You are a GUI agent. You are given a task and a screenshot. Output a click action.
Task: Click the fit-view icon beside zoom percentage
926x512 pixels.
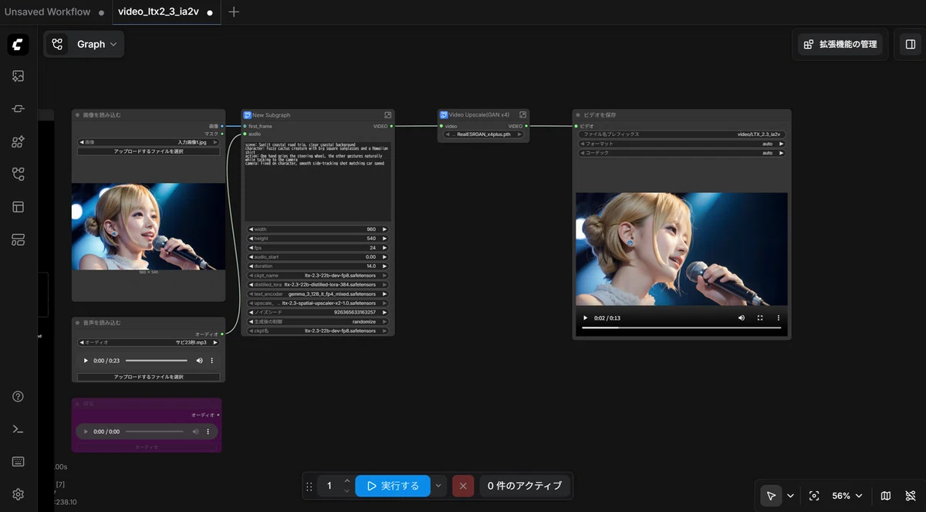pyautogui.click(x=814, y=496)
